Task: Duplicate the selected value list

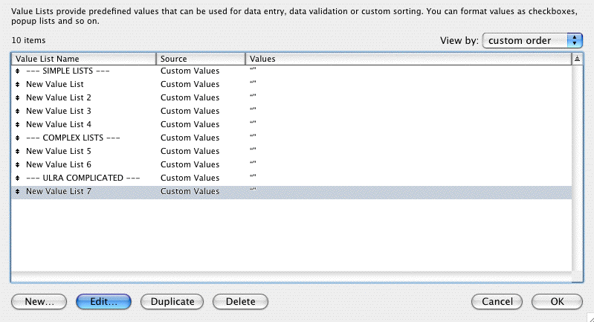Action: (172, 301)
